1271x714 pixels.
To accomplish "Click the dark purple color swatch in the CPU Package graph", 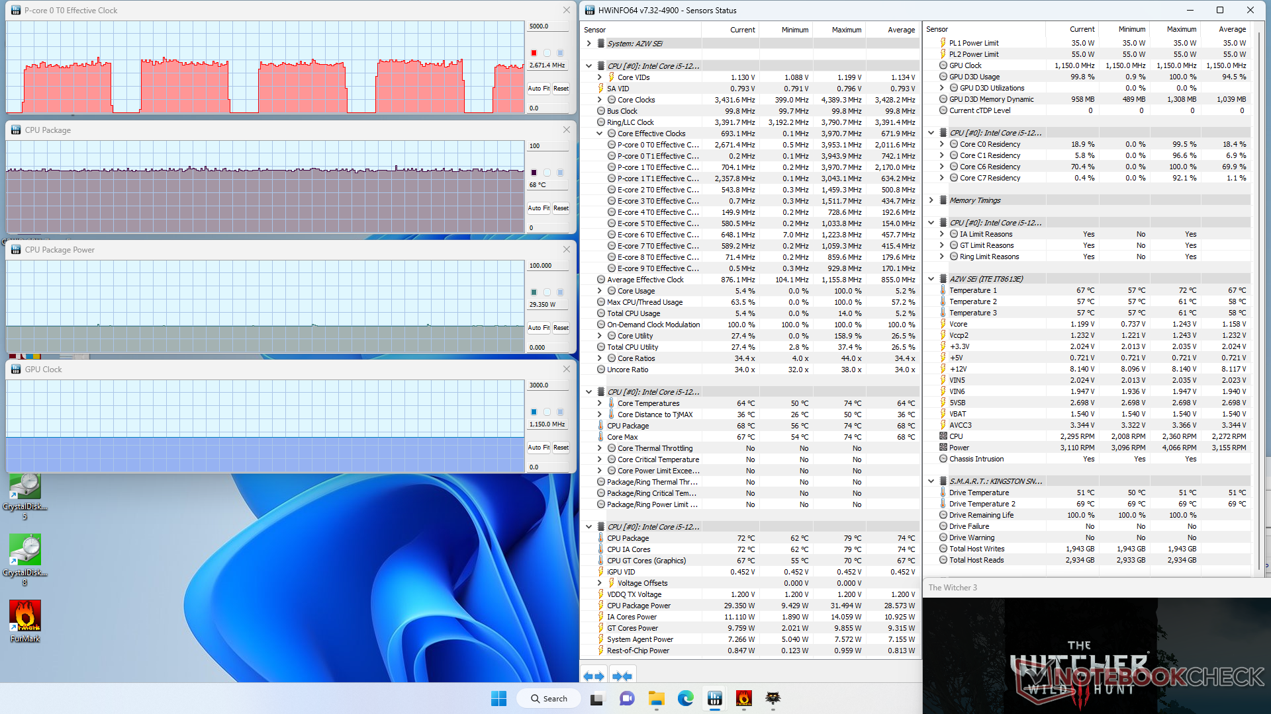I will [x=534, y=173].
